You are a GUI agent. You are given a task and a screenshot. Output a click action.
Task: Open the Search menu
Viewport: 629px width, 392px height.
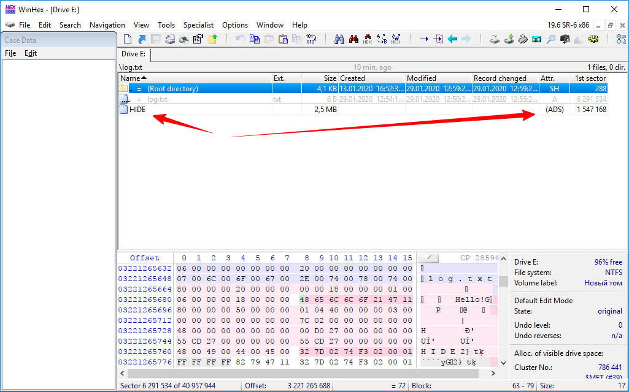coord(70,25)
